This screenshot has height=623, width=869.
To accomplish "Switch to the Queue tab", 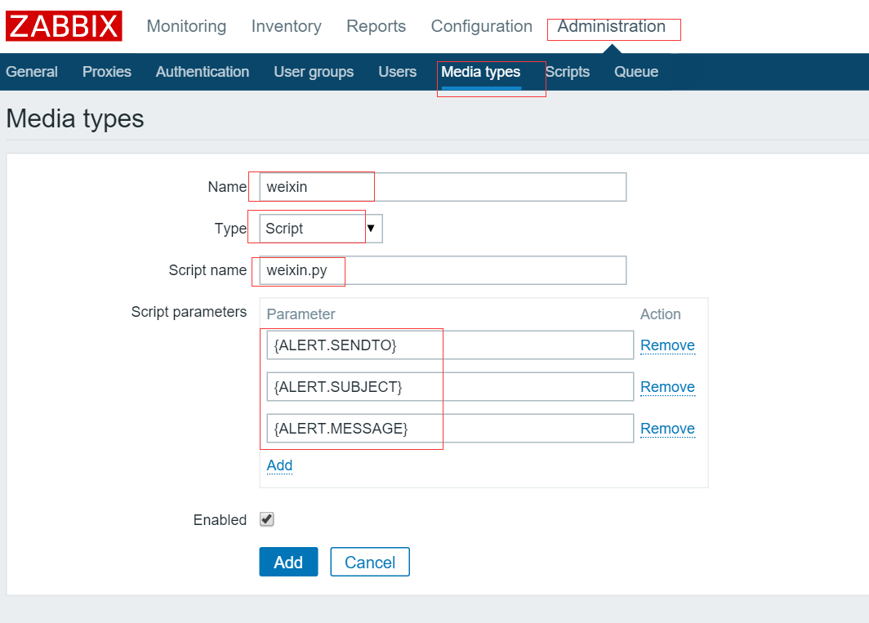I will click(x=636, y=72).
